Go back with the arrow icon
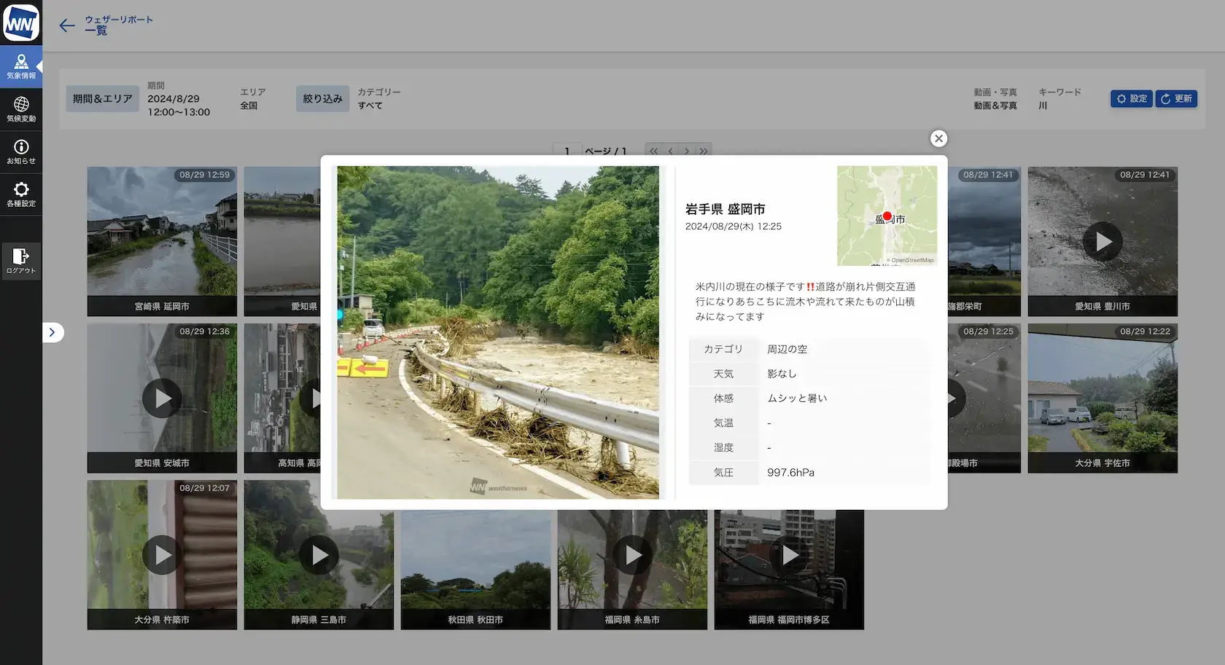The height and width of the screenshot is (665, 1225). (x=67, y=26)
